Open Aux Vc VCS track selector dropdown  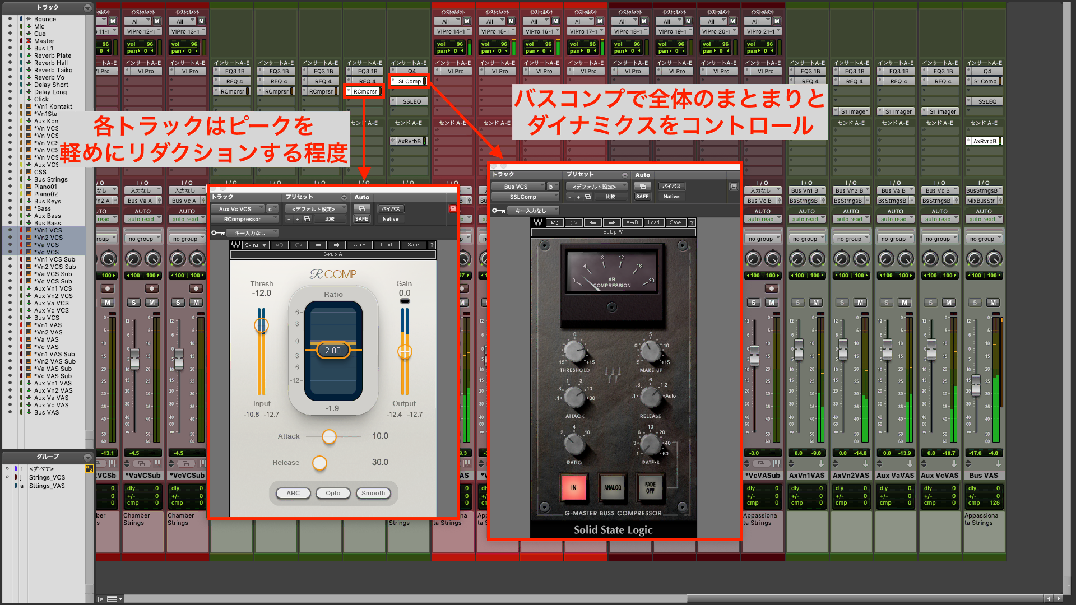(x=238, y=209)
